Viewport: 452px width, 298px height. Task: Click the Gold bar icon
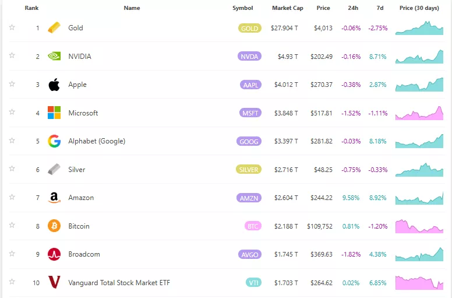click(54, 28)
